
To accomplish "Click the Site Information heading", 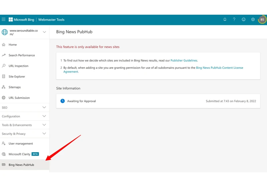I will [68, 88].
